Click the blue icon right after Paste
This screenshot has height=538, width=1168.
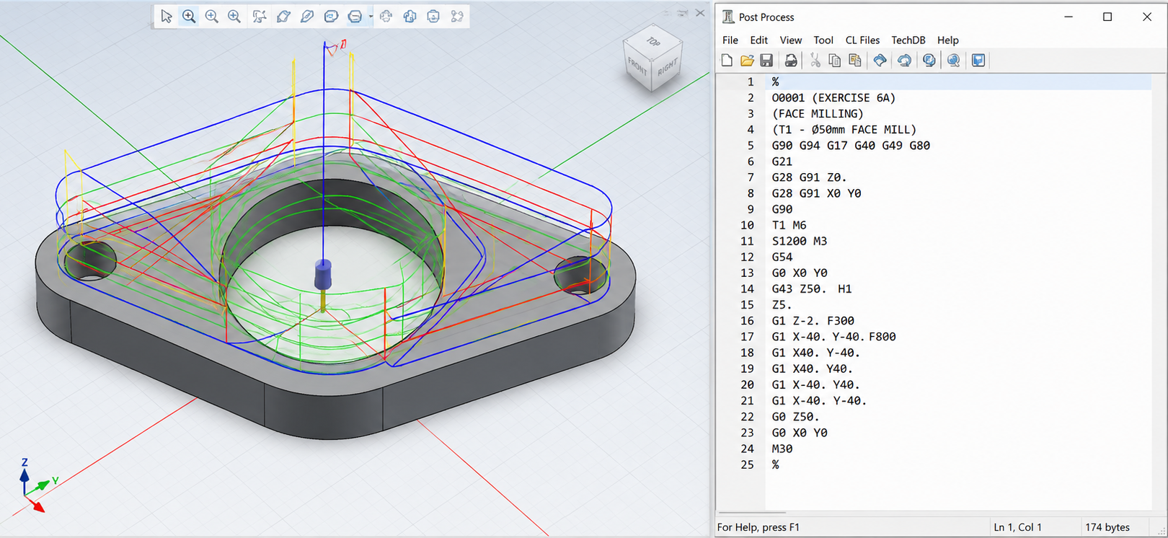point(880,61)
